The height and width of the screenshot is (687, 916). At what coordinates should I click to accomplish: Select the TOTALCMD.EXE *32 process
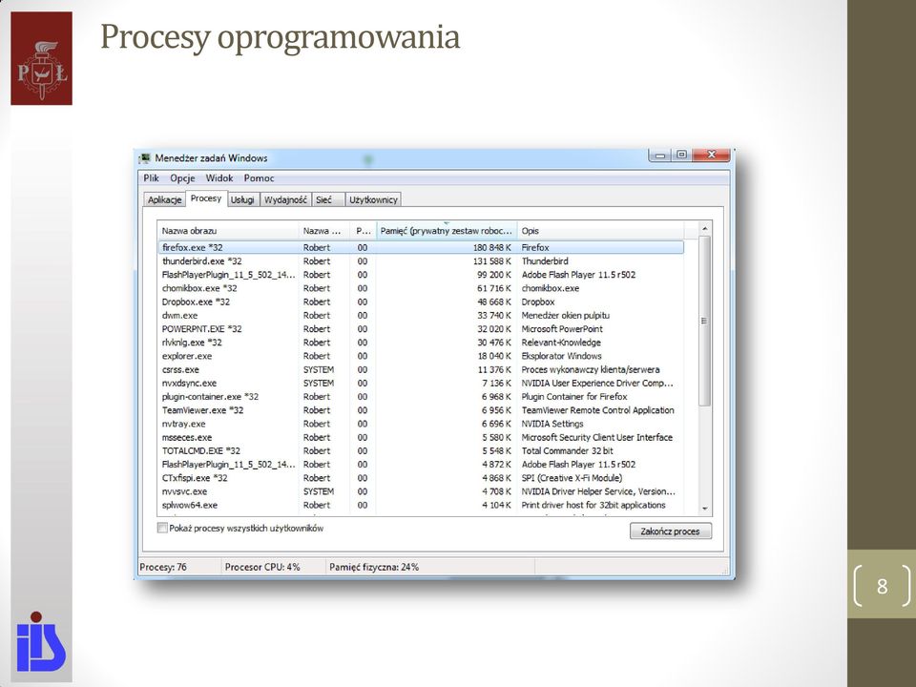421,451
